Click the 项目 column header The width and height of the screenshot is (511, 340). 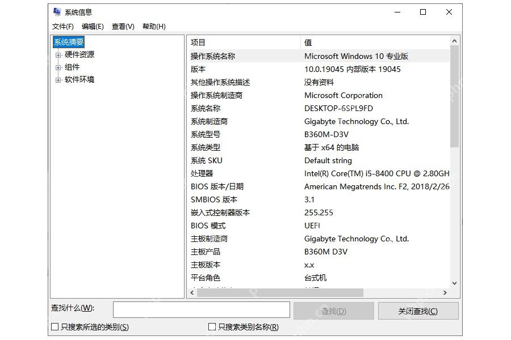(x=244, y=42)
